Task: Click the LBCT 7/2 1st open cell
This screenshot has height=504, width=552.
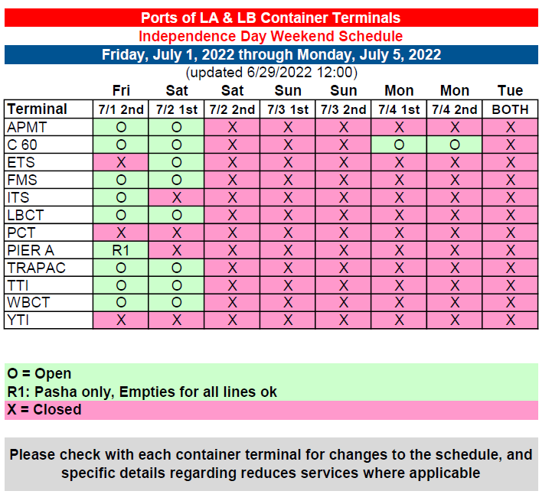Action: (176, 215)
